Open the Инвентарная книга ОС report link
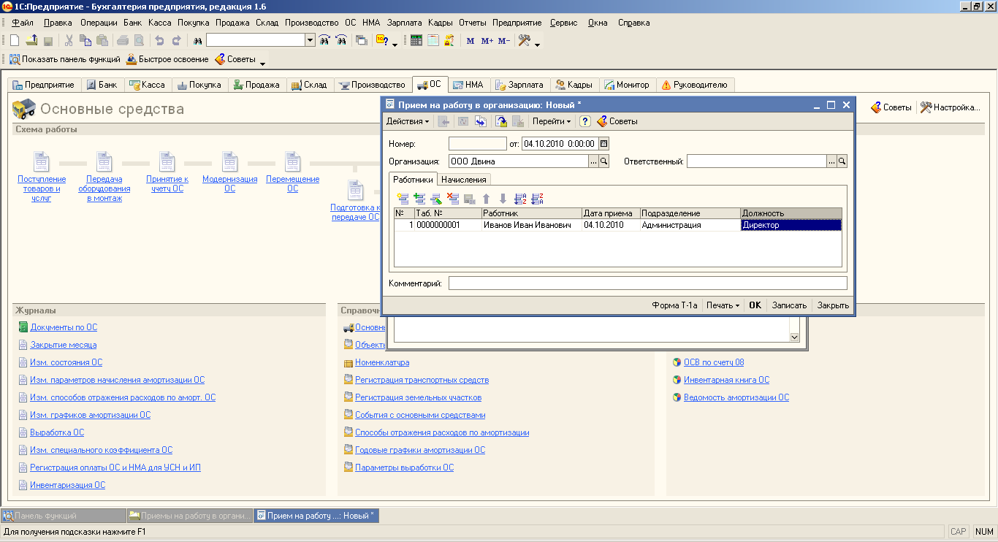998x542 pixels. coord(726,380)
